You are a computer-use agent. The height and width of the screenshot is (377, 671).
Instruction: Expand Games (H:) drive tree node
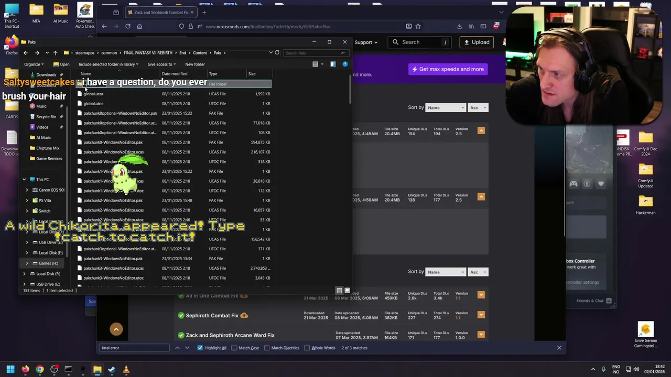27,263
